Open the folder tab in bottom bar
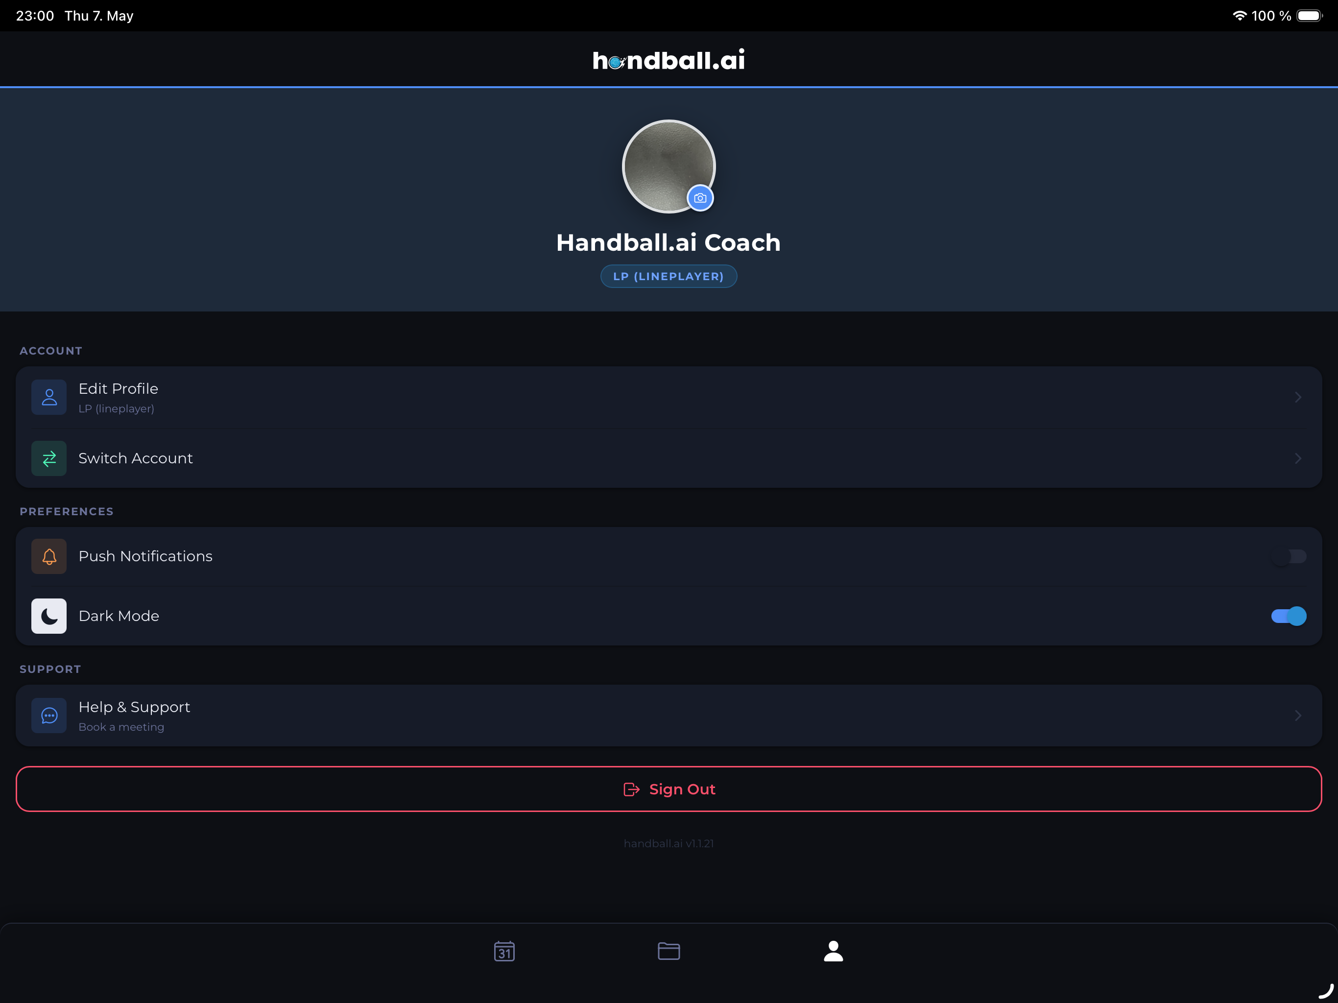The image size is (1338, 1003). (x=669, y=951)
